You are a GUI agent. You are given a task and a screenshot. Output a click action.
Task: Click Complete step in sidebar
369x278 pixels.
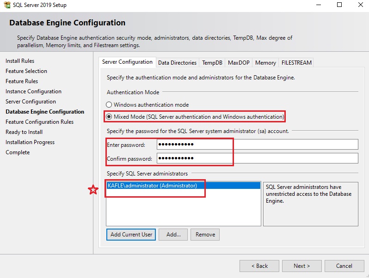18,152
